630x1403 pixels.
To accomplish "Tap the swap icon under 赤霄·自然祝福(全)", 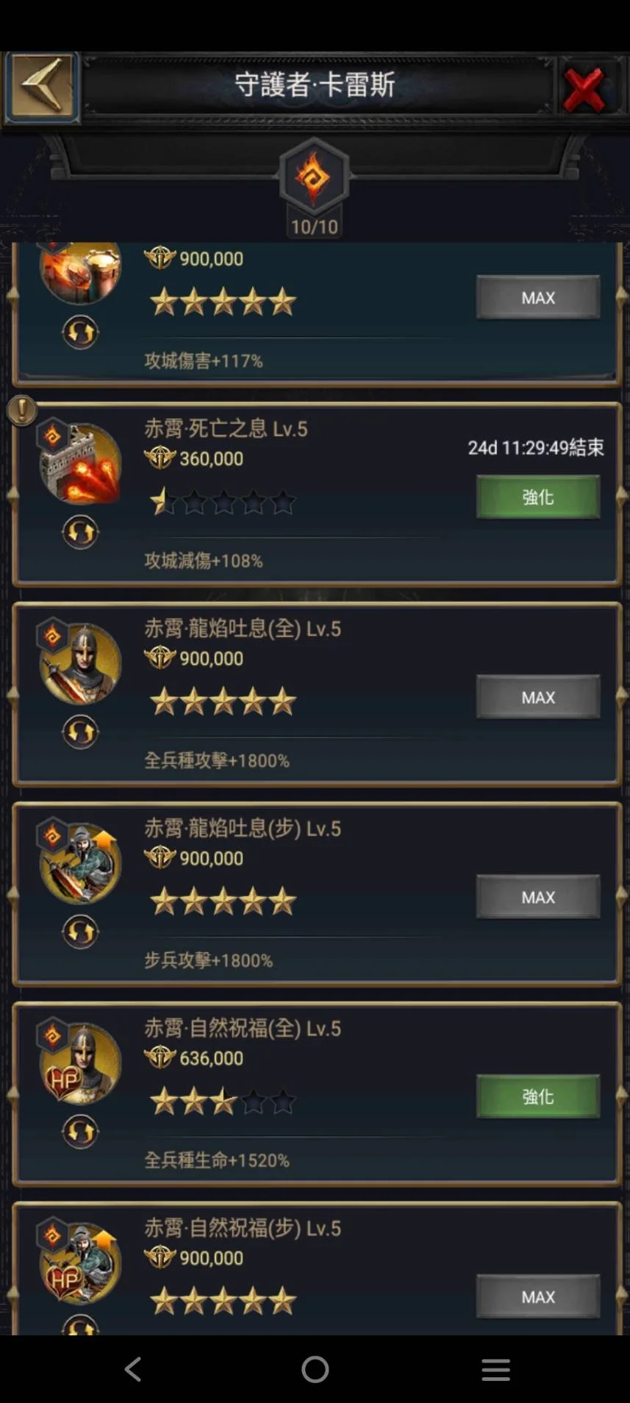I will click(80, 1132).
